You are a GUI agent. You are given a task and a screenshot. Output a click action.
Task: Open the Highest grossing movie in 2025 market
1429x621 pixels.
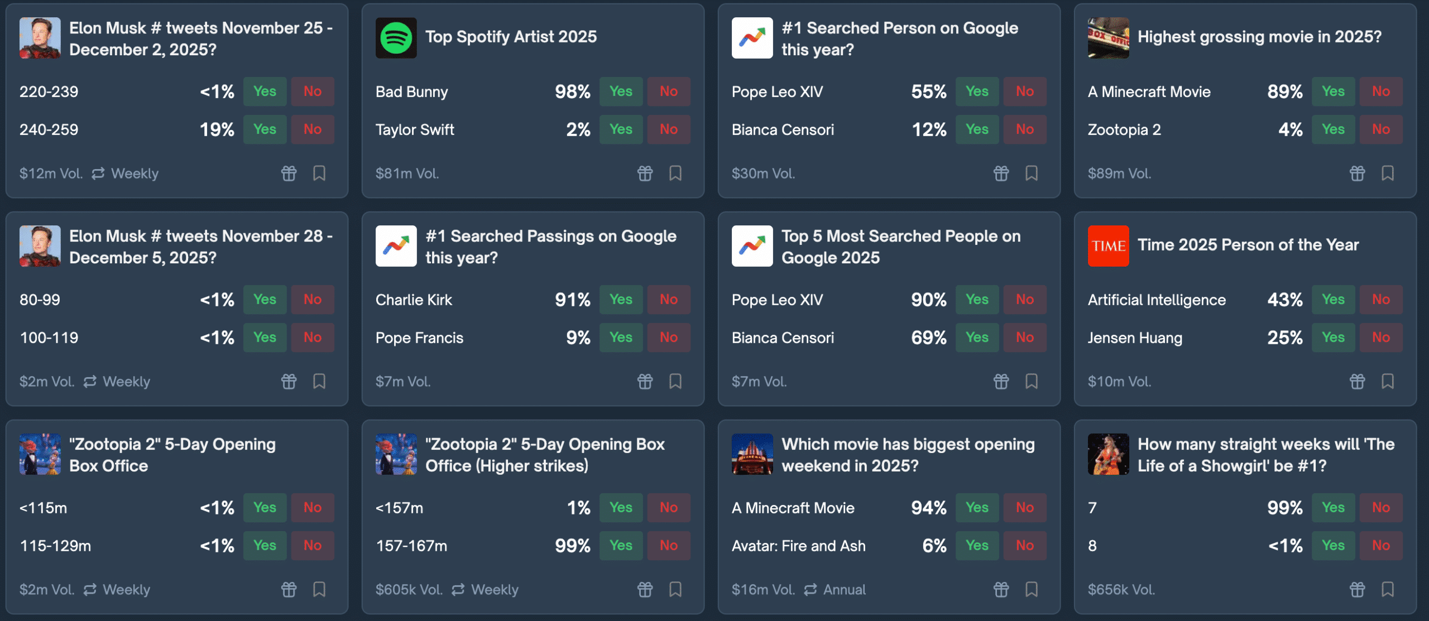[1259, 37]
